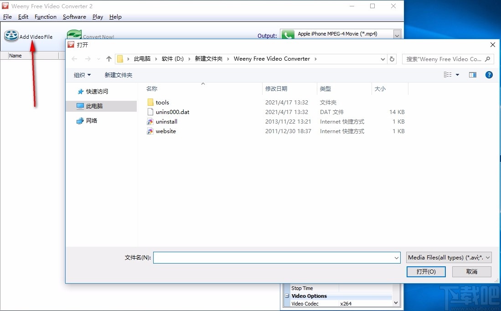Viewport: 501px width, 311px height.
Task: Click the Add Video File icon
Action: pos(11,36)
